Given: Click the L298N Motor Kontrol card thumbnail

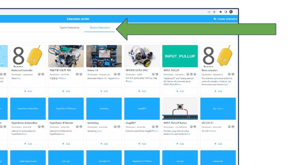Looking at the screenshot, I should point(28,158).
